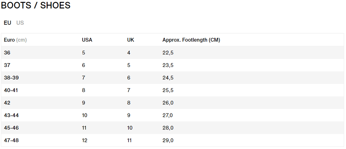Click the Euro size 43-44 cell

(11, 115)
